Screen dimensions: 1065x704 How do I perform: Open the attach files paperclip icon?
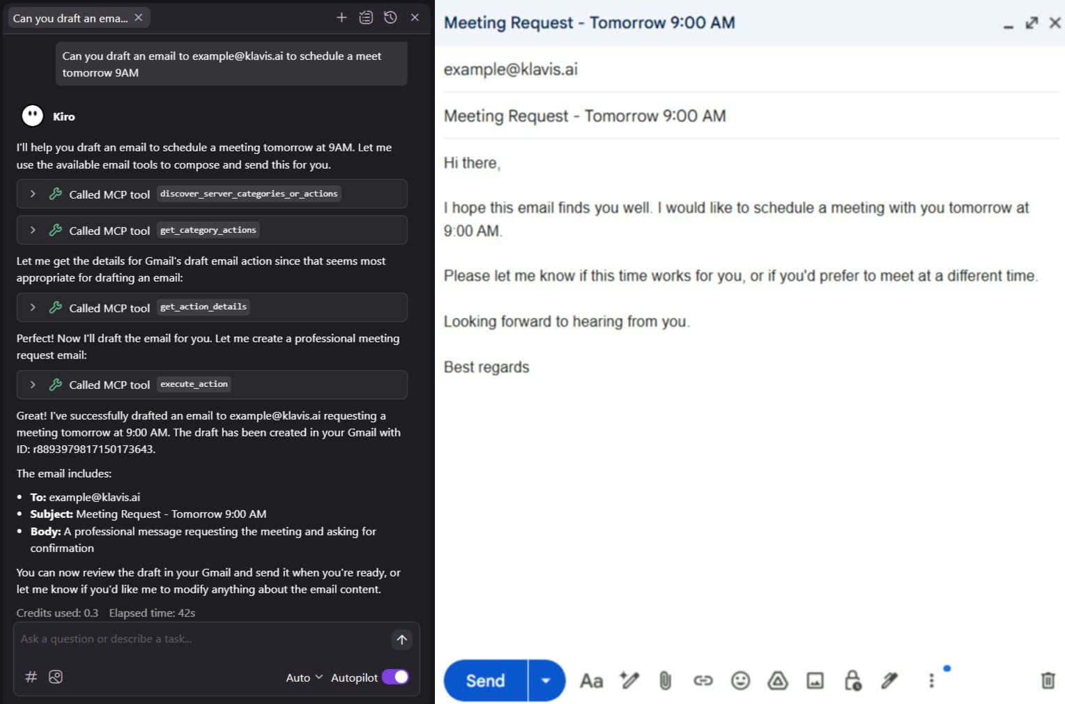(x=665, y=680)
